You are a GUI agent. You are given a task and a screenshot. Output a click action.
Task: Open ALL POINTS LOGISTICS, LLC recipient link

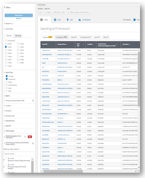pyautogui.click(x=63, y=135)
